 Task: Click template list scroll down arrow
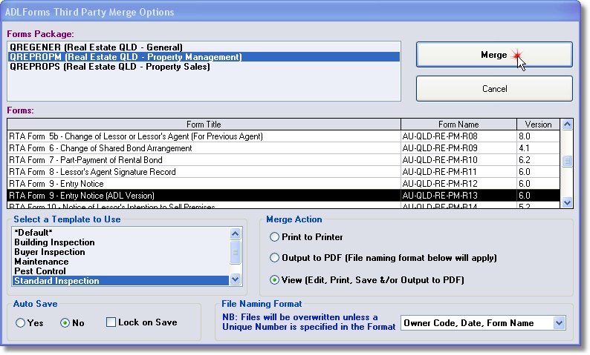coord(235,279)
